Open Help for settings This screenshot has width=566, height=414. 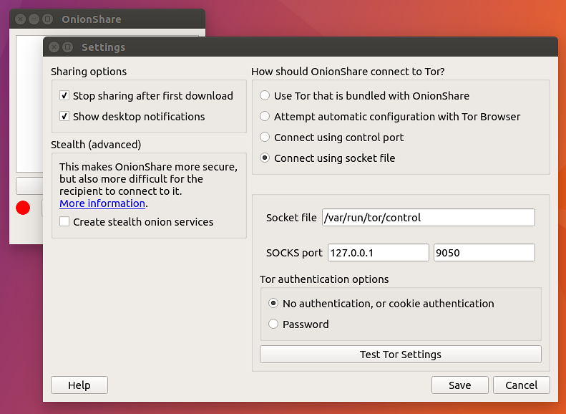click(79, 385)
